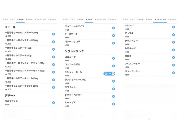
Task: Click the plus icon for アップル
Action: (174, 35)
